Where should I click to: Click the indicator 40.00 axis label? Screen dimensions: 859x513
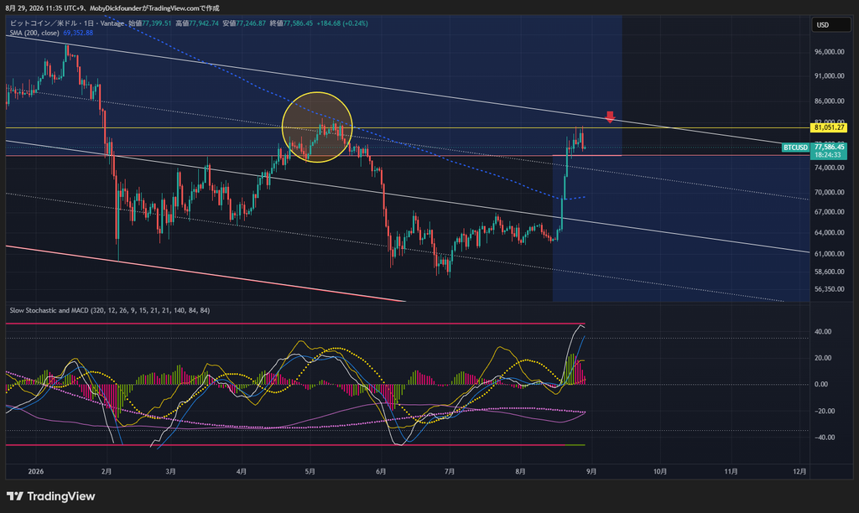(823, 332)
